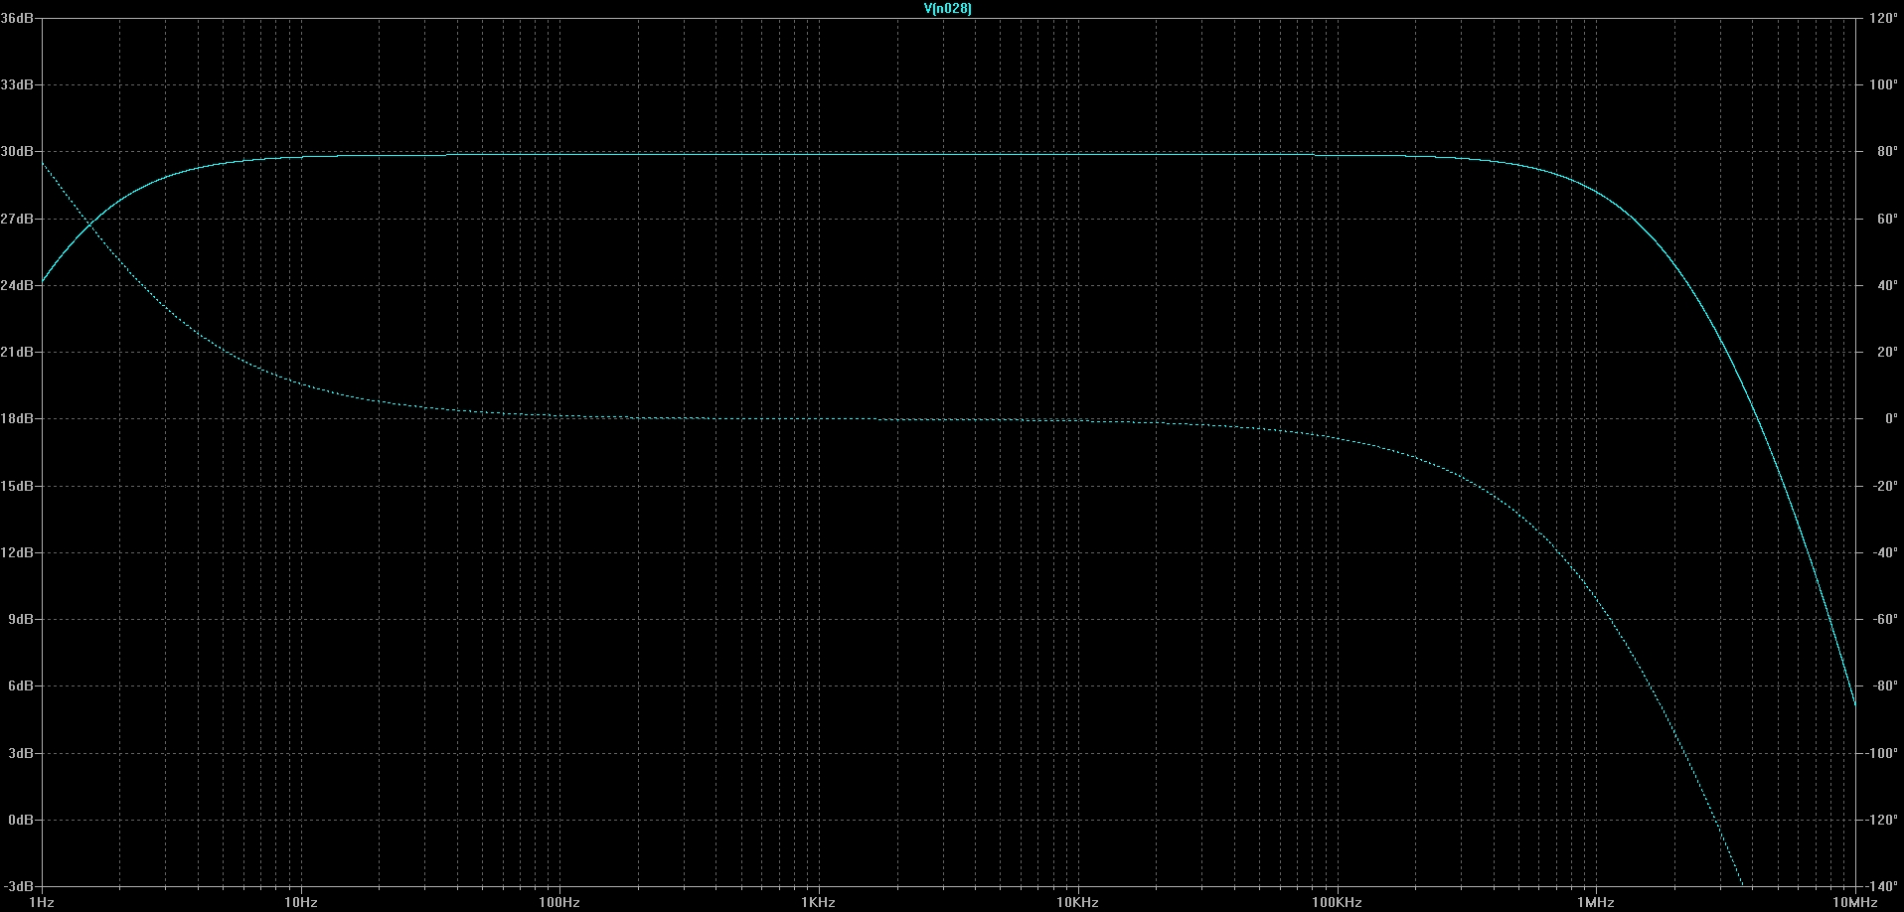Click the -120° phase axis label
1904x912 pixels.
tap(1882, 820)
